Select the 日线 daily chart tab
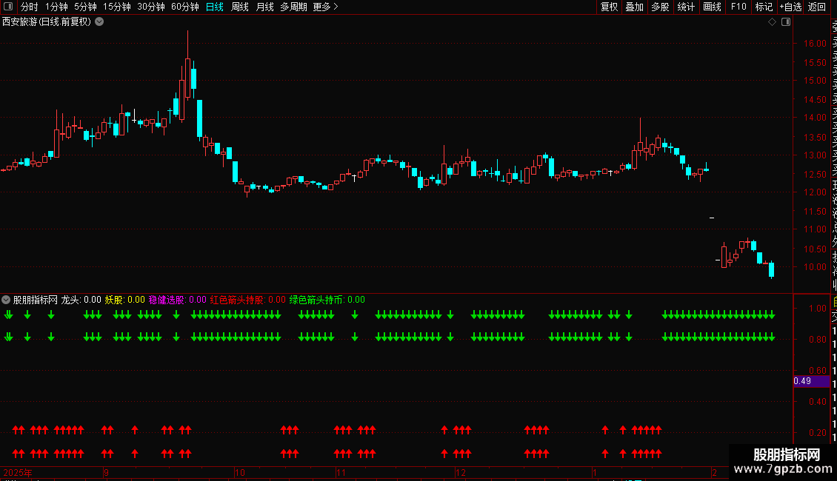837x481 pixels. [x=215, y=7]
